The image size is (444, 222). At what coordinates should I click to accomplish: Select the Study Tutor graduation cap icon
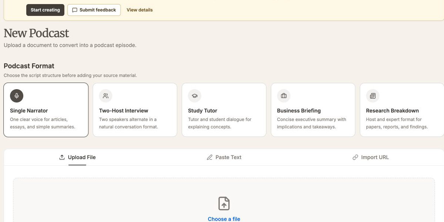[x=195, y=96]
